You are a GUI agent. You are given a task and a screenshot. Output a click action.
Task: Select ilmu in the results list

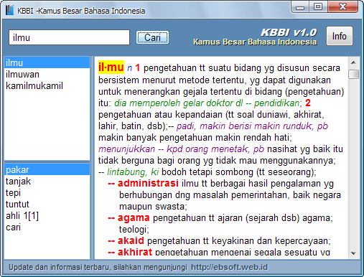pos(47,62)
